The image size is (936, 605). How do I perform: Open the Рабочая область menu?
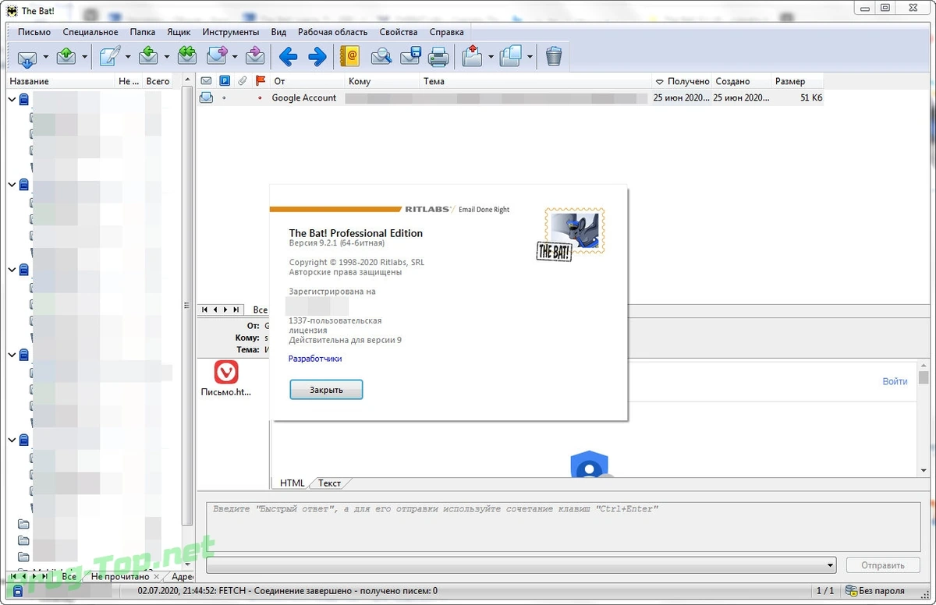pyautogui.click(x=332, y=32)
